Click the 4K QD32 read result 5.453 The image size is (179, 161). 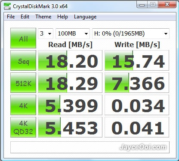(x=70, y=127)
